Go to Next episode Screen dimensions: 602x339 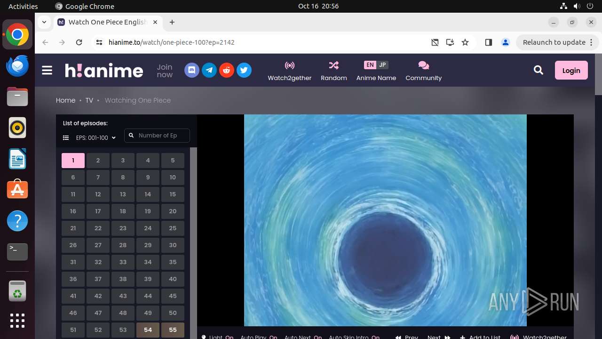tap(439, 337)
